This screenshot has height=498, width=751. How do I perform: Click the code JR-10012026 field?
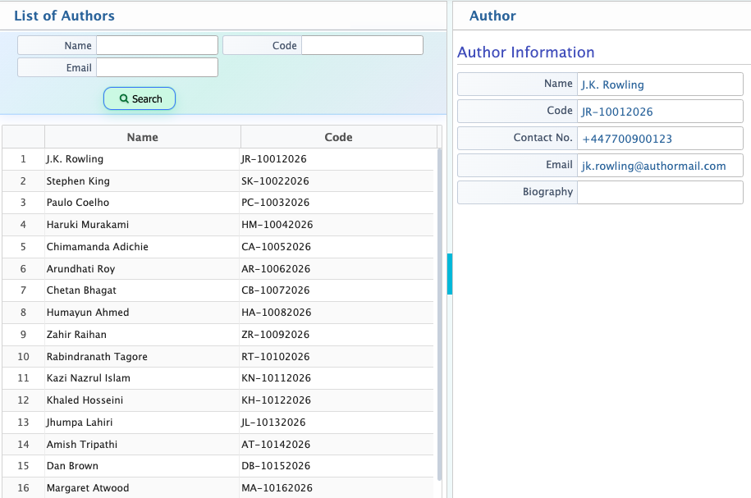click(x=660, y=111)
